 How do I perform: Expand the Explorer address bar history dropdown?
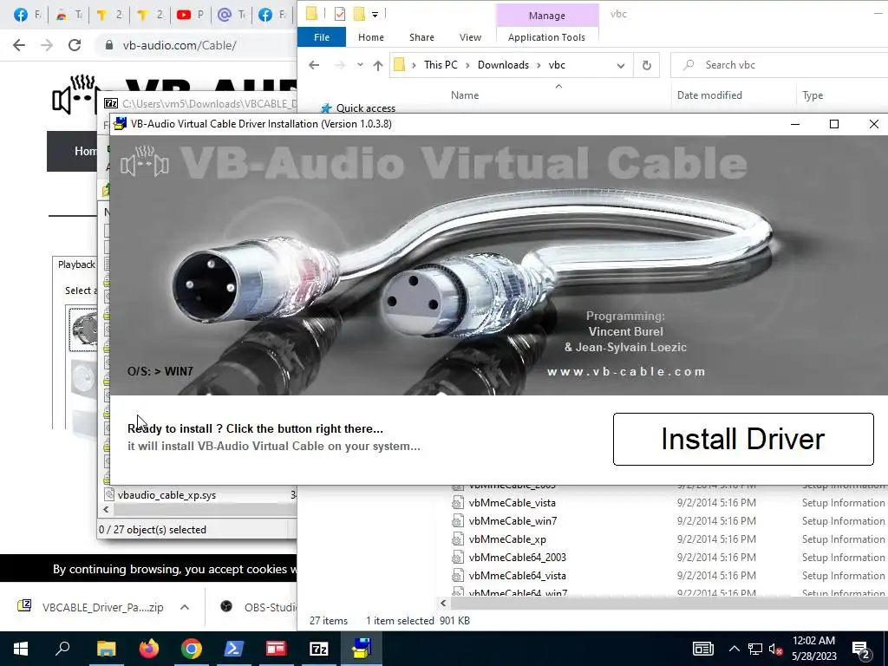click(621, 65)
